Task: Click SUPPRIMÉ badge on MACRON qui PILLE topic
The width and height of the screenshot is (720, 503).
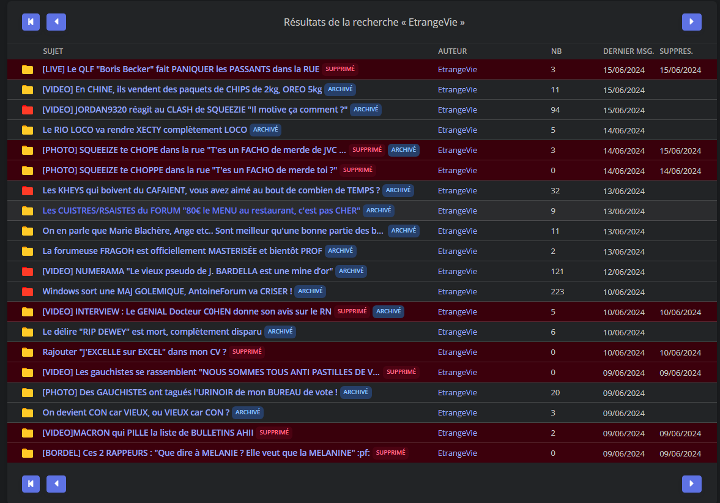Action: pos(274,433)
